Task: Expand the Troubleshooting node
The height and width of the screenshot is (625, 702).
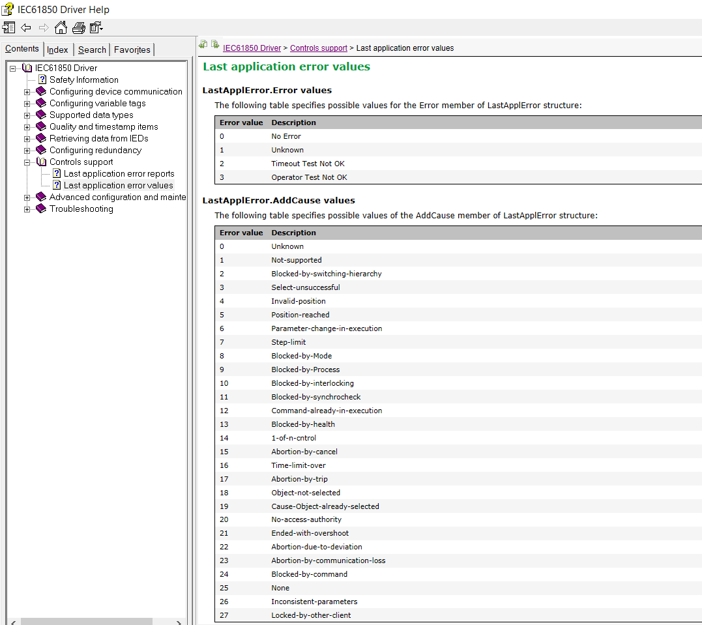Action: [27, 209]
